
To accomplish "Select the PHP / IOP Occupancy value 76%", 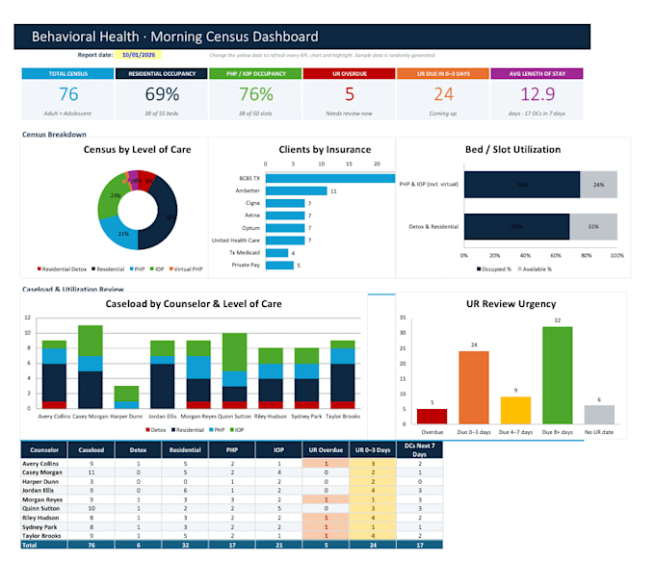I will coord(255,94).
